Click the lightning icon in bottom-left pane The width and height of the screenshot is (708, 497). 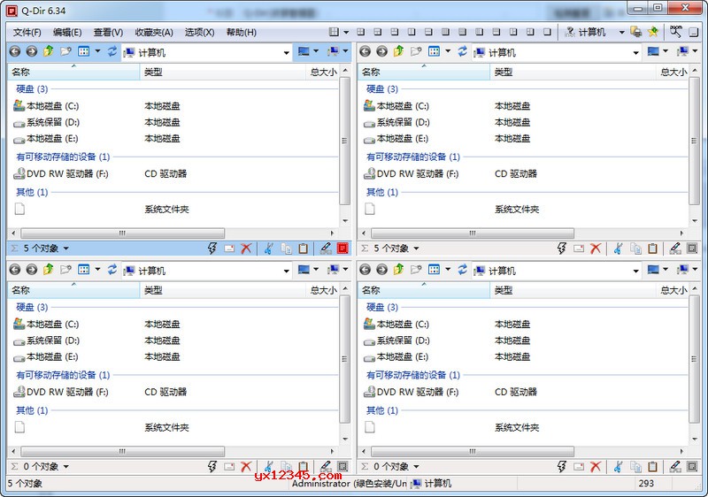coord(212,466)
